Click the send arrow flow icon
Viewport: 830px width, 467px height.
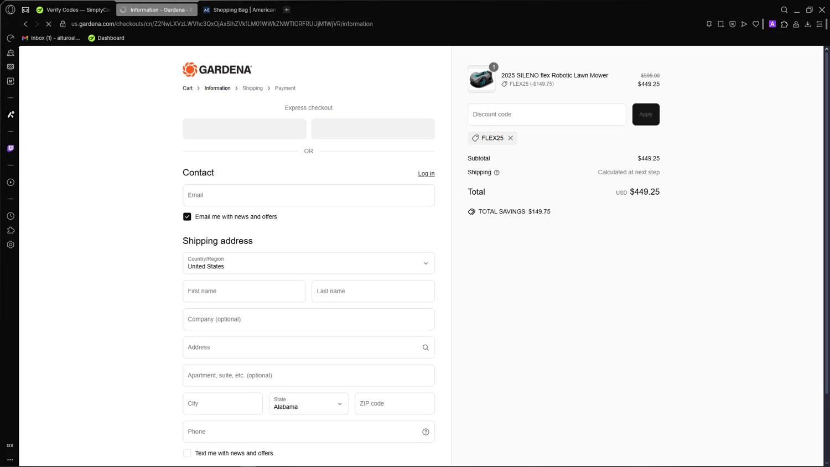coord(744,24)
